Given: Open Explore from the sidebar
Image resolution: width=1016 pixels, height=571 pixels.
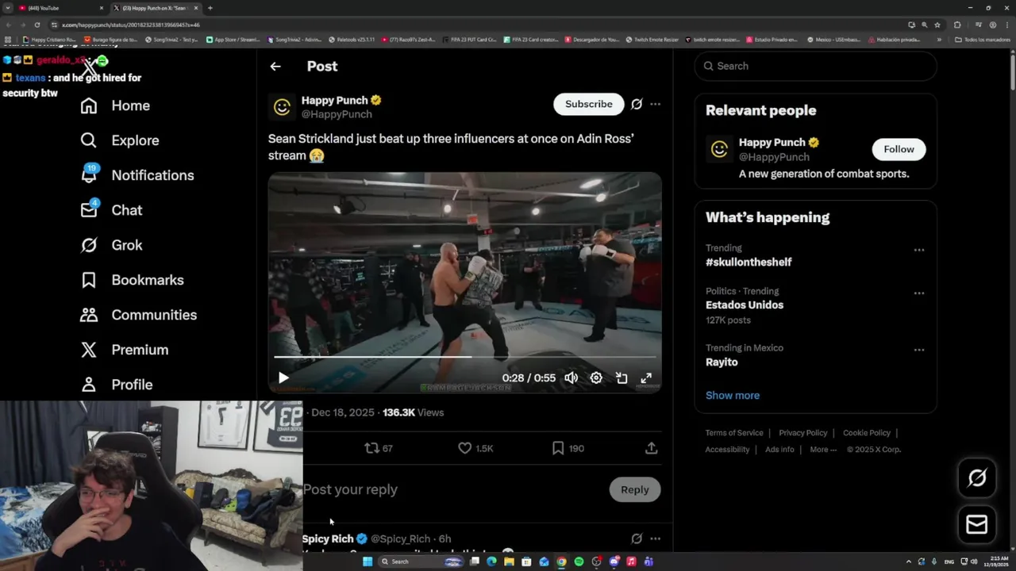Looking at the screenshot, I should [x=120, y=140].
